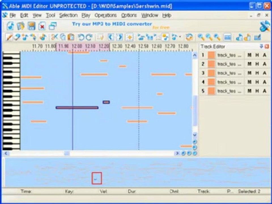Screen dimensions: 272x204
Task: Click the piano roll vertical scroll up arrow
Action: point(195,55)
